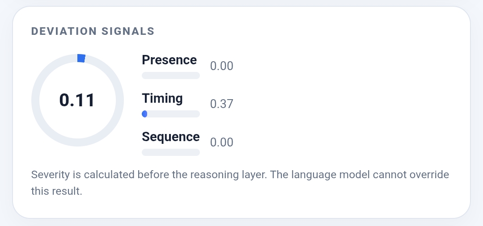Click the severity explanation paragraph

[240, 183]
